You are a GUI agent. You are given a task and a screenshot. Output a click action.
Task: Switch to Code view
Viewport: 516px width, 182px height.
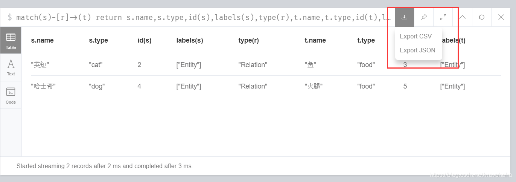point(11,95)
